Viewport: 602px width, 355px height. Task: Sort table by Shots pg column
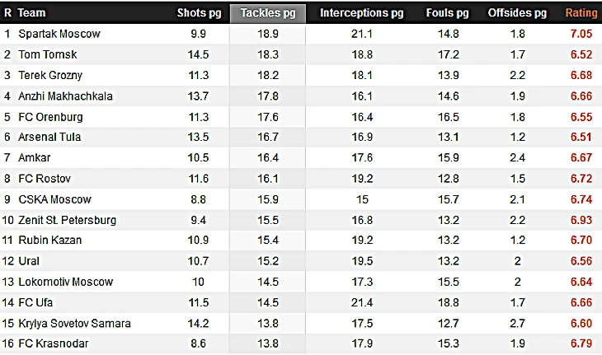click(198, 13)
